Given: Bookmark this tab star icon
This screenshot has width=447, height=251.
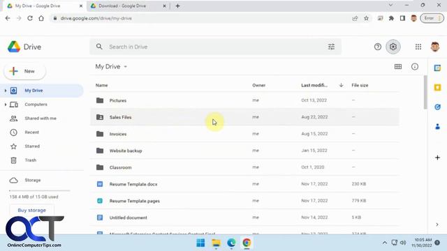Looking at the screenshot, I should (x=366, y=18).
